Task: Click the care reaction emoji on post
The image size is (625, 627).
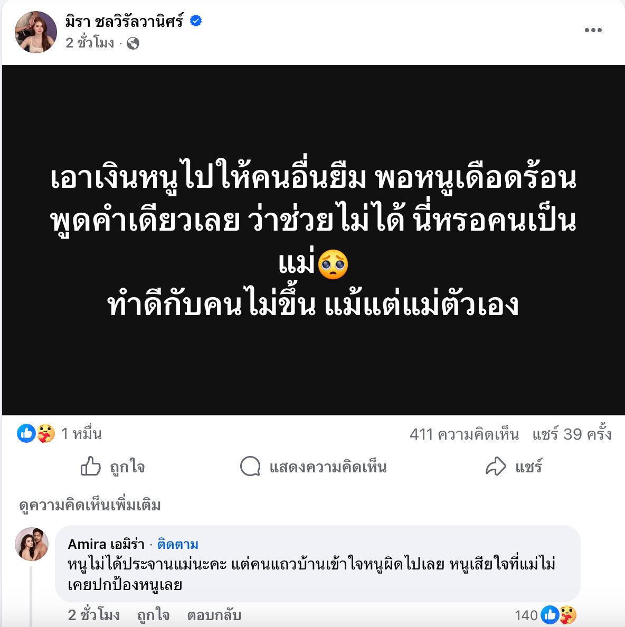Action: coord(46,434)
